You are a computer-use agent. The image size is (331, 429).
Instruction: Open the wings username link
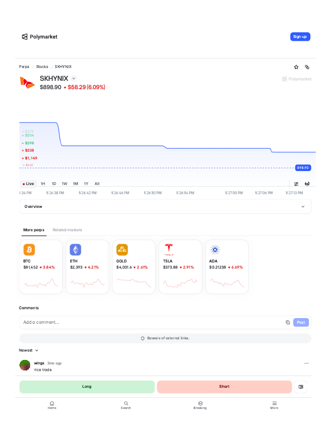point(39,363)
